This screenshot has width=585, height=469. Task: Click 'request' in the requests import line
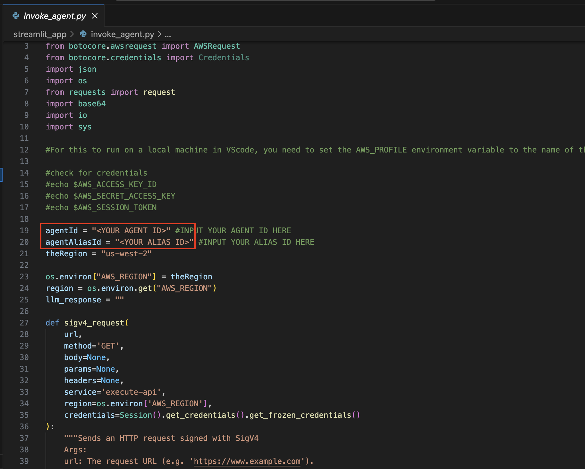(159, 92)
